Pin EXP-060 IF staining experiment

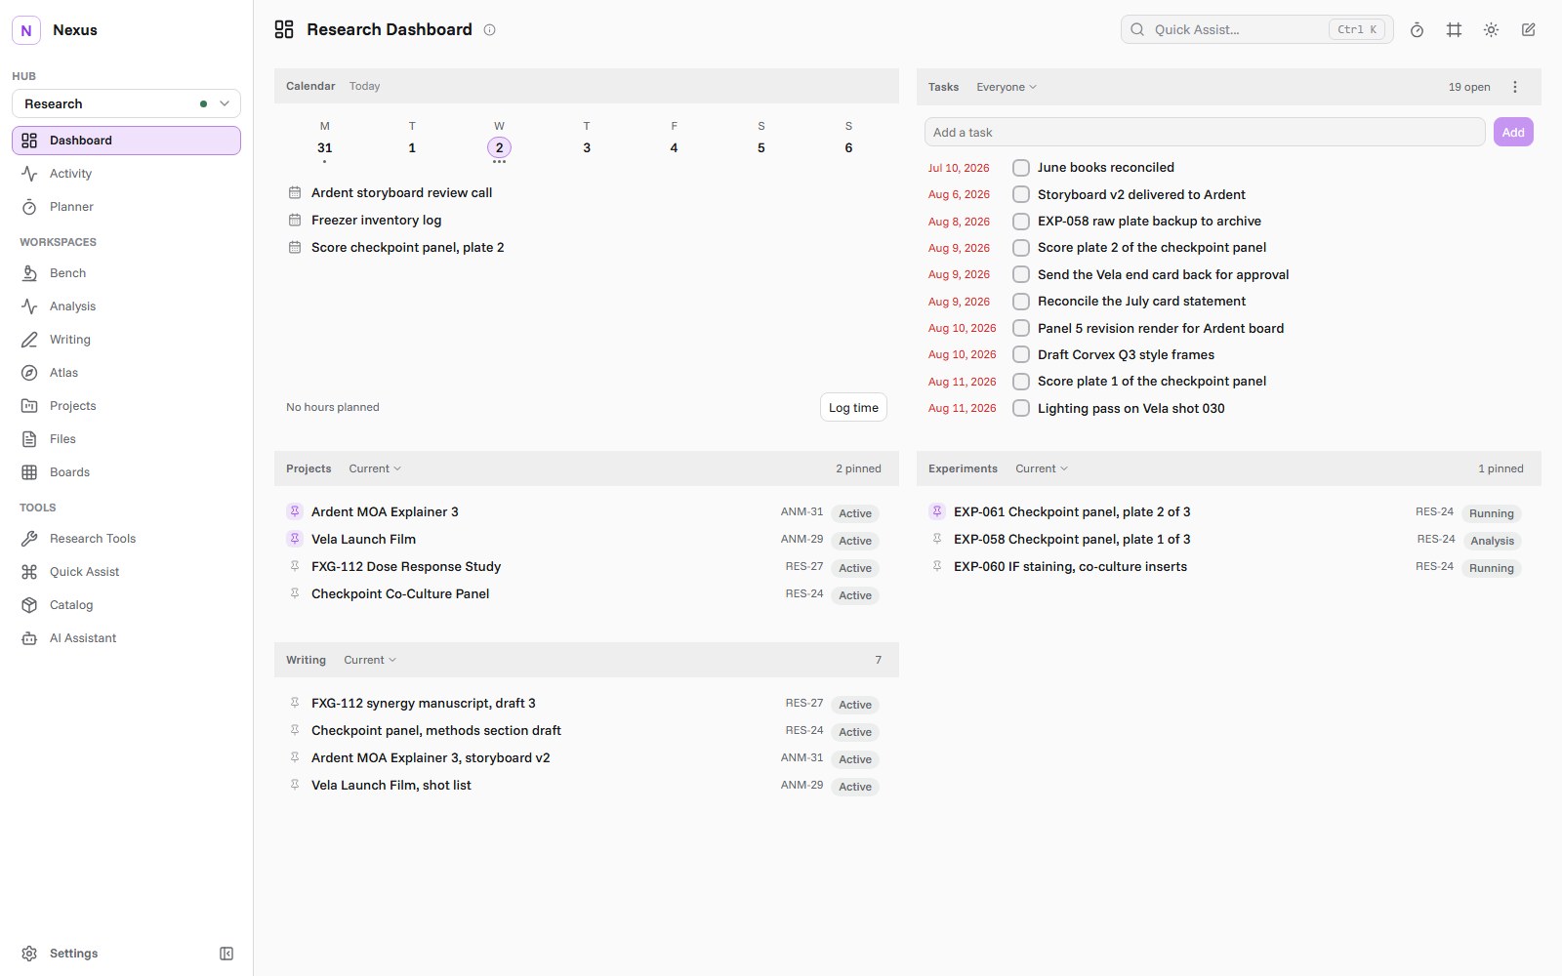(x=937, y=566)
